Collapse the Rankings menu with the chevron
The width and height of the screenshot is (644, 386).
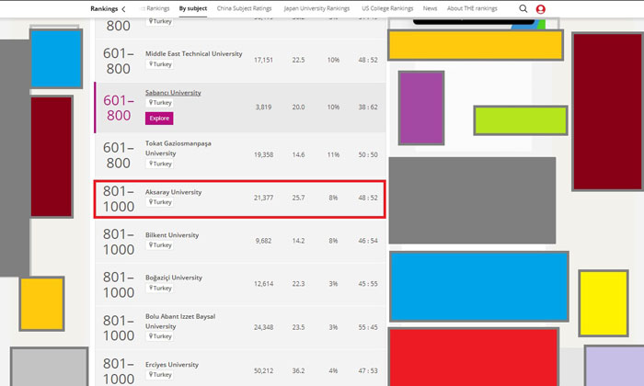(x=123, y=9)
